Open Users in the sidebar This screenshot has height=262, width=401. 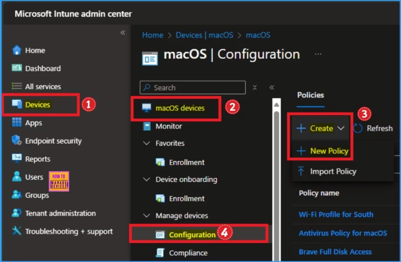pos(34,177)
